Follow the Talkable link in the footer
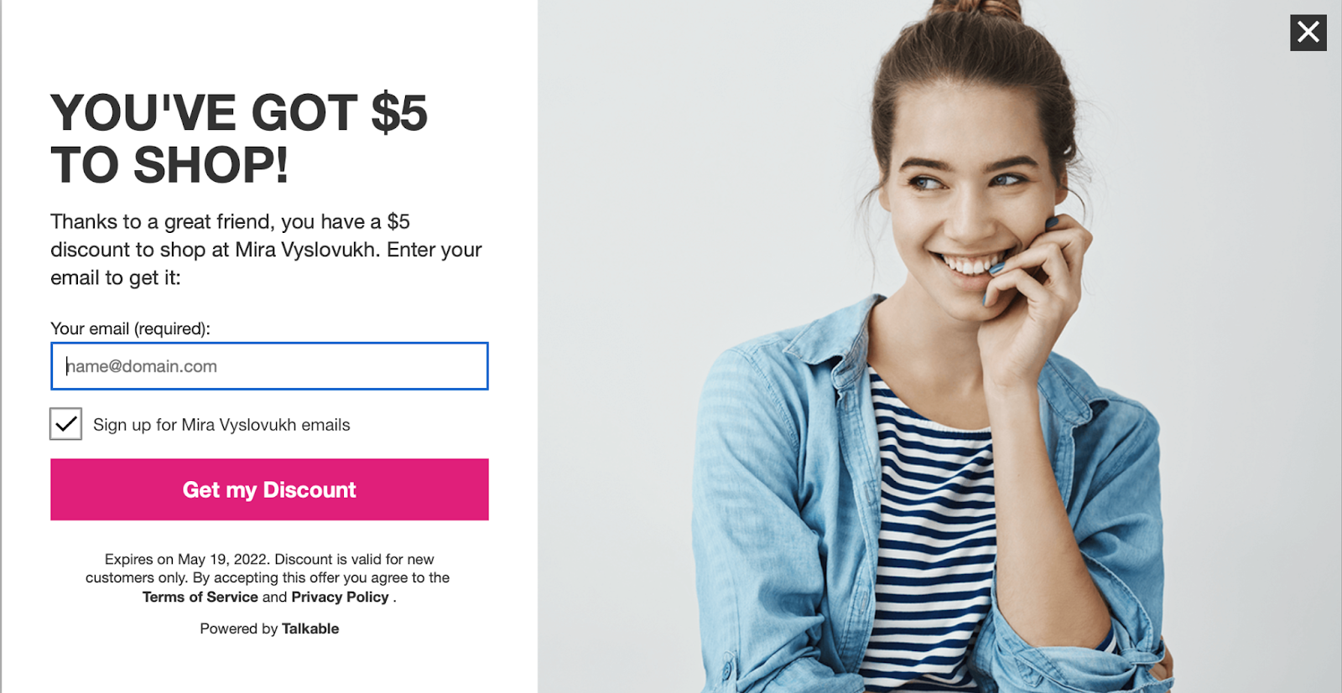This screenshot has height=693, width=1342. [310, 628]
